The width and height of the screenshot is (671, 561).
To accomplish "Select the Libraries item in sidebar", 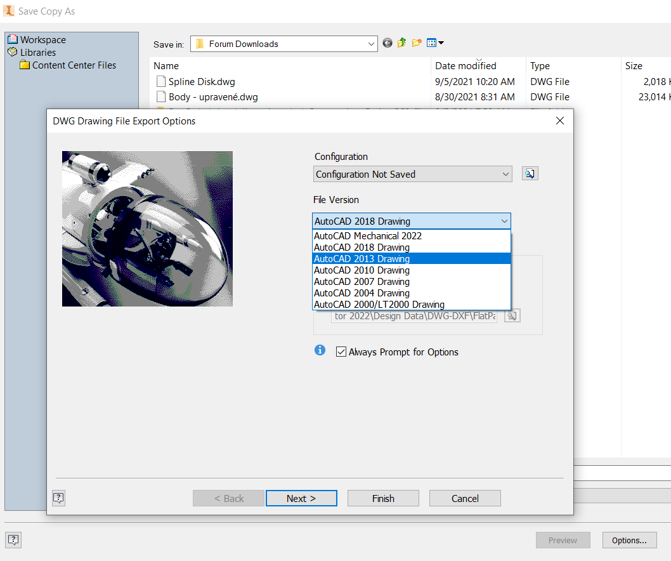I will point(39,52).
